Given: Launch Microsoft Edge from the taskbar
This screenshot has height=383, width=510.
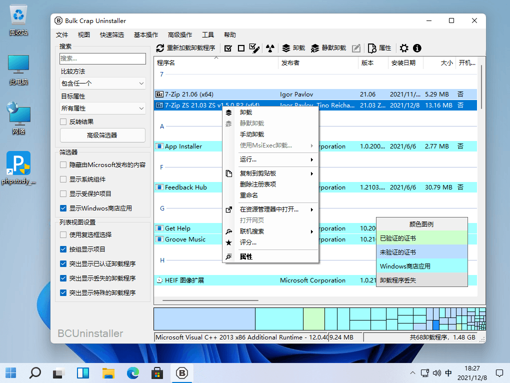Looking at the screenshot, I should 132,373.
